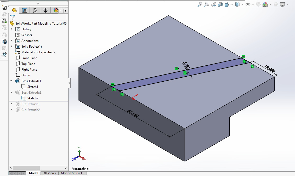Click the belt/pulley icon in left toolbar
Screen dimensions: 295x176
4,55
